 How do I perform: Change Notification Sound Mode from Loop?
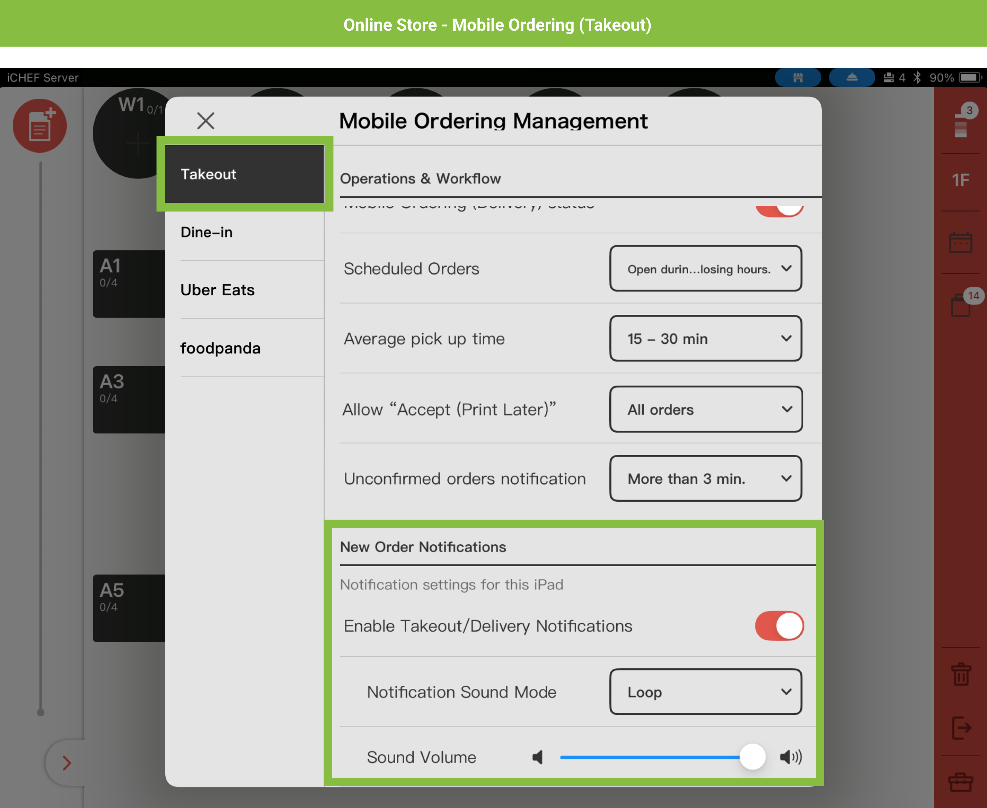click(705, 692)
